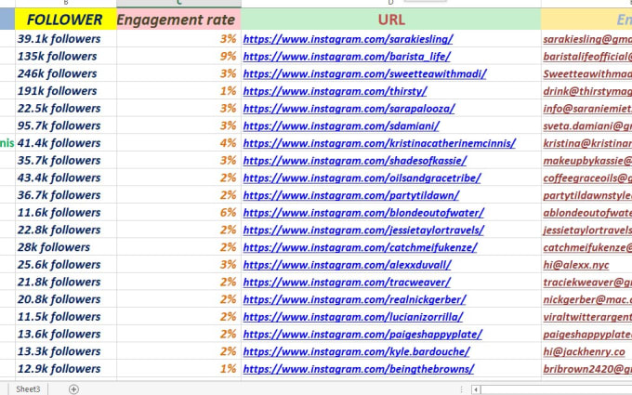Open the kyle.bardouche Instagram link

coord(356,351)
